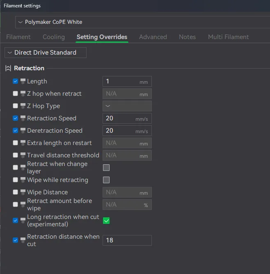Image resolution: width=270 pixels, height=274 pixels.
Task: Open the Z Hop Type dropdown
Action: click(127, 106)
